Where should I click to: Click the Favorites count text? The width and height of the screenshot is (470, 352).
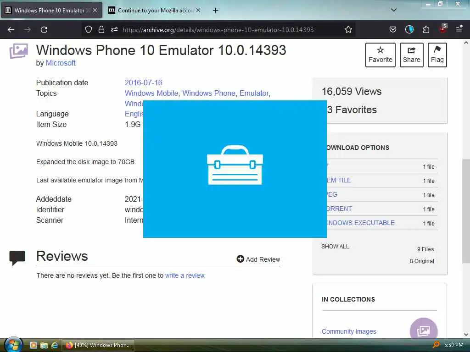coord(352,110)
